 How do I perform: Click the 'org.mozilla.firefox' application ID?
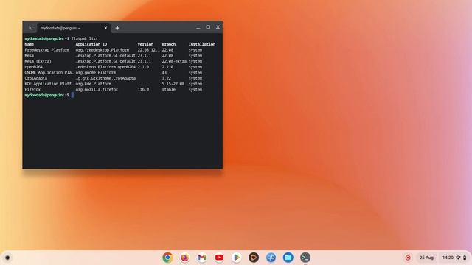tap(97, 90)
